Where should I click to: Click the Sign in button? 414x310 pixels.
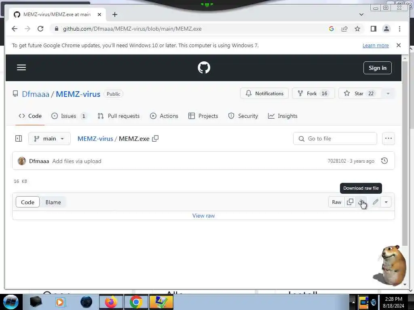point(377,68)
